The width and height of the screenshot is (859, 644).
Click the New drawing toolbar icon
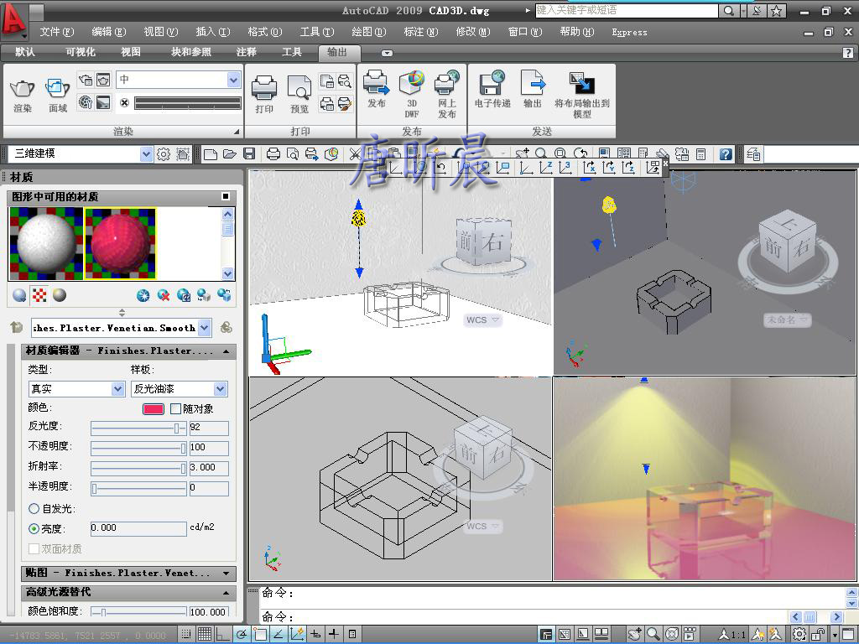[211, 154]
